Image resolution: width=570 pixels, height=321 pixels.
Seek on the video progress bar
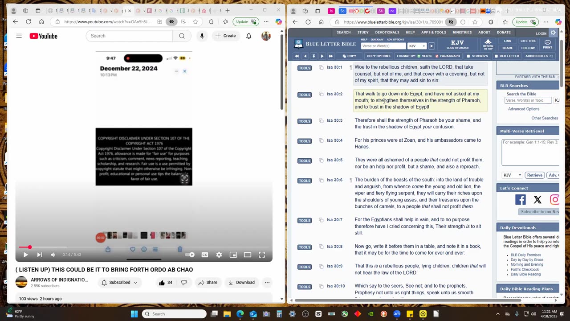(x=144, y=247)
